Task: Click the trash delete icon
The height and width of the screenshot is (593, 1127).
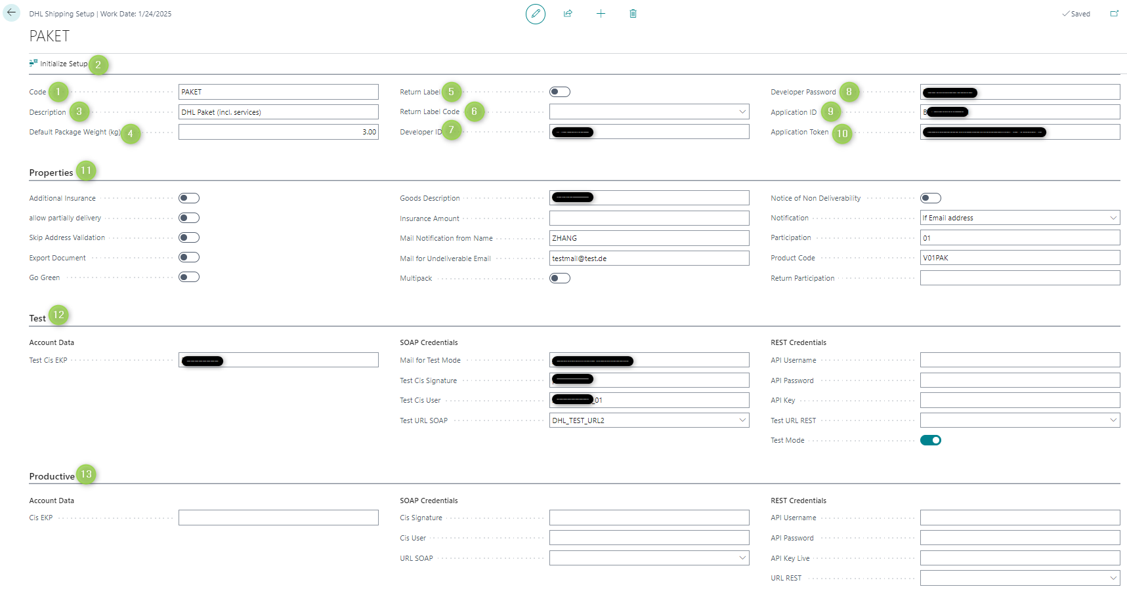Action: click(x=633, y=14)
